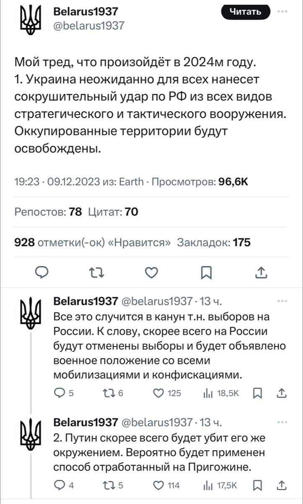
Task: Bookmark the reply about выборов на России
Action: 259,393
